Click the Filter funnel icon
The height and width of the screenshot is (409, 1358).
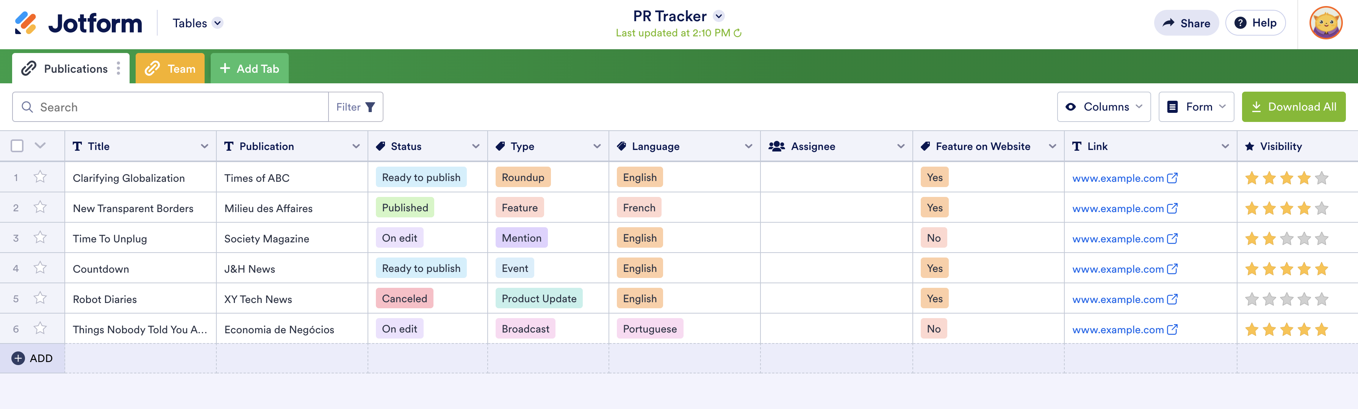[370, 108]
